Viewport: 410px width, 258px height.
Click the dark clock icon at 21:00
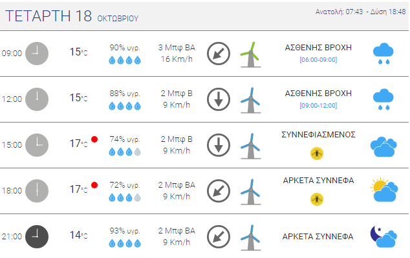(x=37, y=237)
